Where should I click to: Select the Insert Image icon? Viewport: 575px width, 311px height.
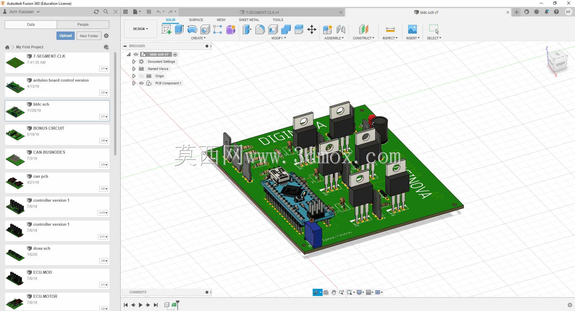pos(412,29)
